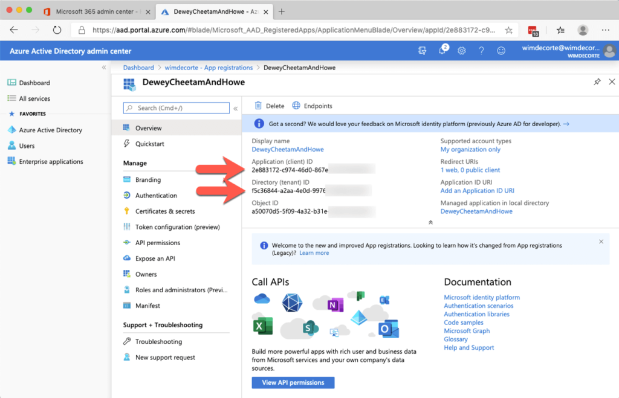The height and width of the screenshot is (398, 619).
Task: Collapse the Essentials section using the up chevron
Action: pyautogui.click(x=430, y=222)
